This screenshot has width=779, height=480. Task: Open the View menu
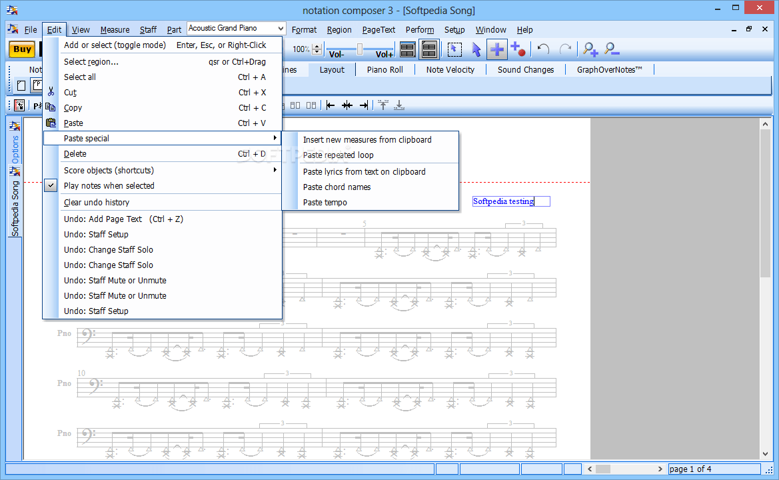[81, 30]
